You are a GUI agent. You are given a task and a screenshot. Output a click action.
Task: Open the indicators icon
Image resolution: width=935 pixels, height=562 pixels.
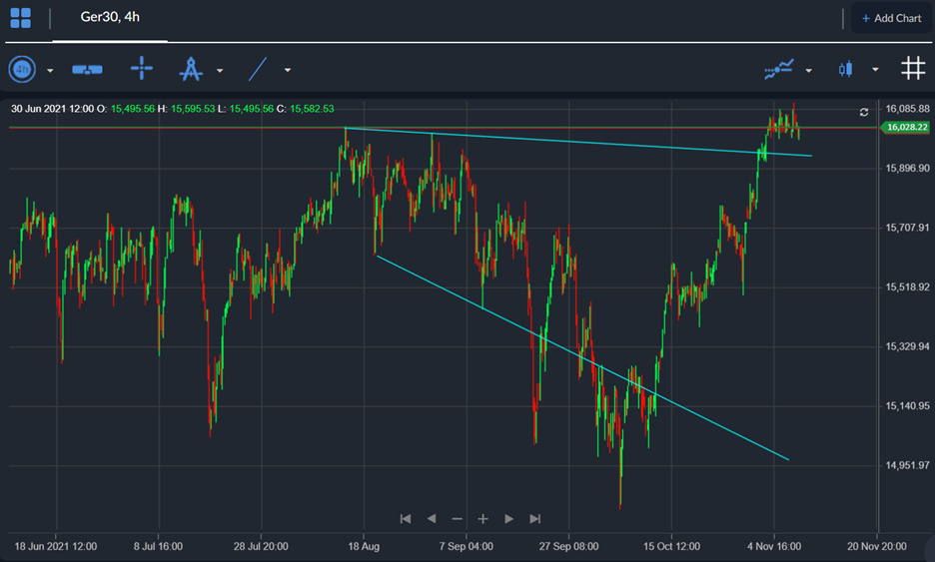click(779, 69)
